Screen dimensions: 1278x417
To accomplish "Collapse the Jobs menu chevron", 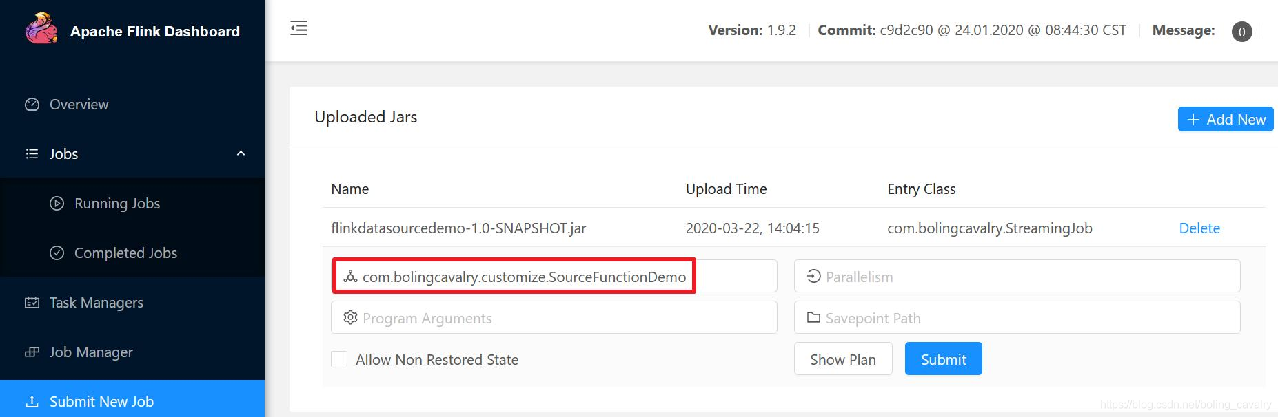I will 241,153.
